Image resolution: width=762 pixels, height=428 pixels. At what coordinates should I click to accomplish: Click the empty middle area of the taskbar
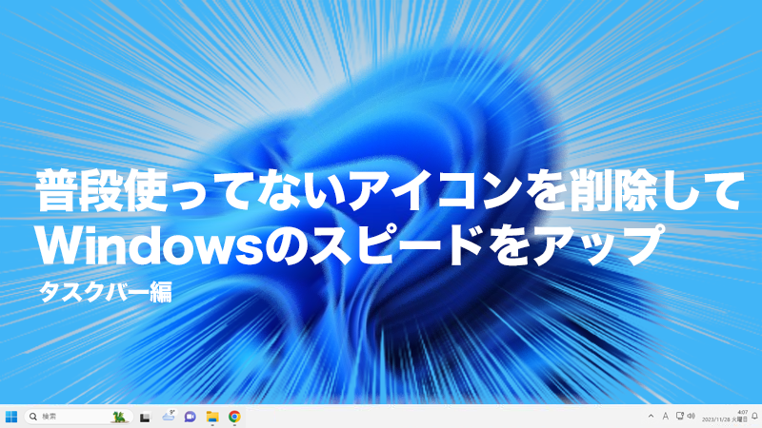(438, 417)
